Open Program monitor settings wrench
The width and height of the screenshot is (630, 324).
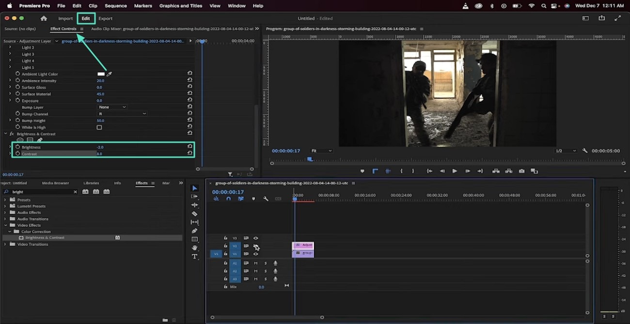[x=585, y=151]
